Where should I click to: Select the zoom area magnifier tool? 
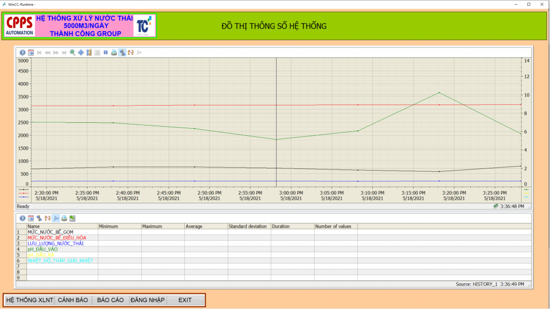coord(73,53)
